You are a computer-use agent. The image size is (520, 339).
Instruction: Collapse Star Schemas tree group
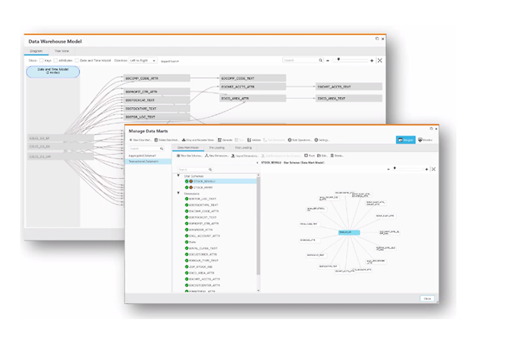click(178, 176)
